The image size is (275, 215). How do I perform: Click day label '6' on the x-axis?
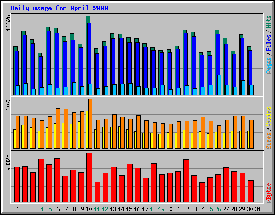(58, 209)
